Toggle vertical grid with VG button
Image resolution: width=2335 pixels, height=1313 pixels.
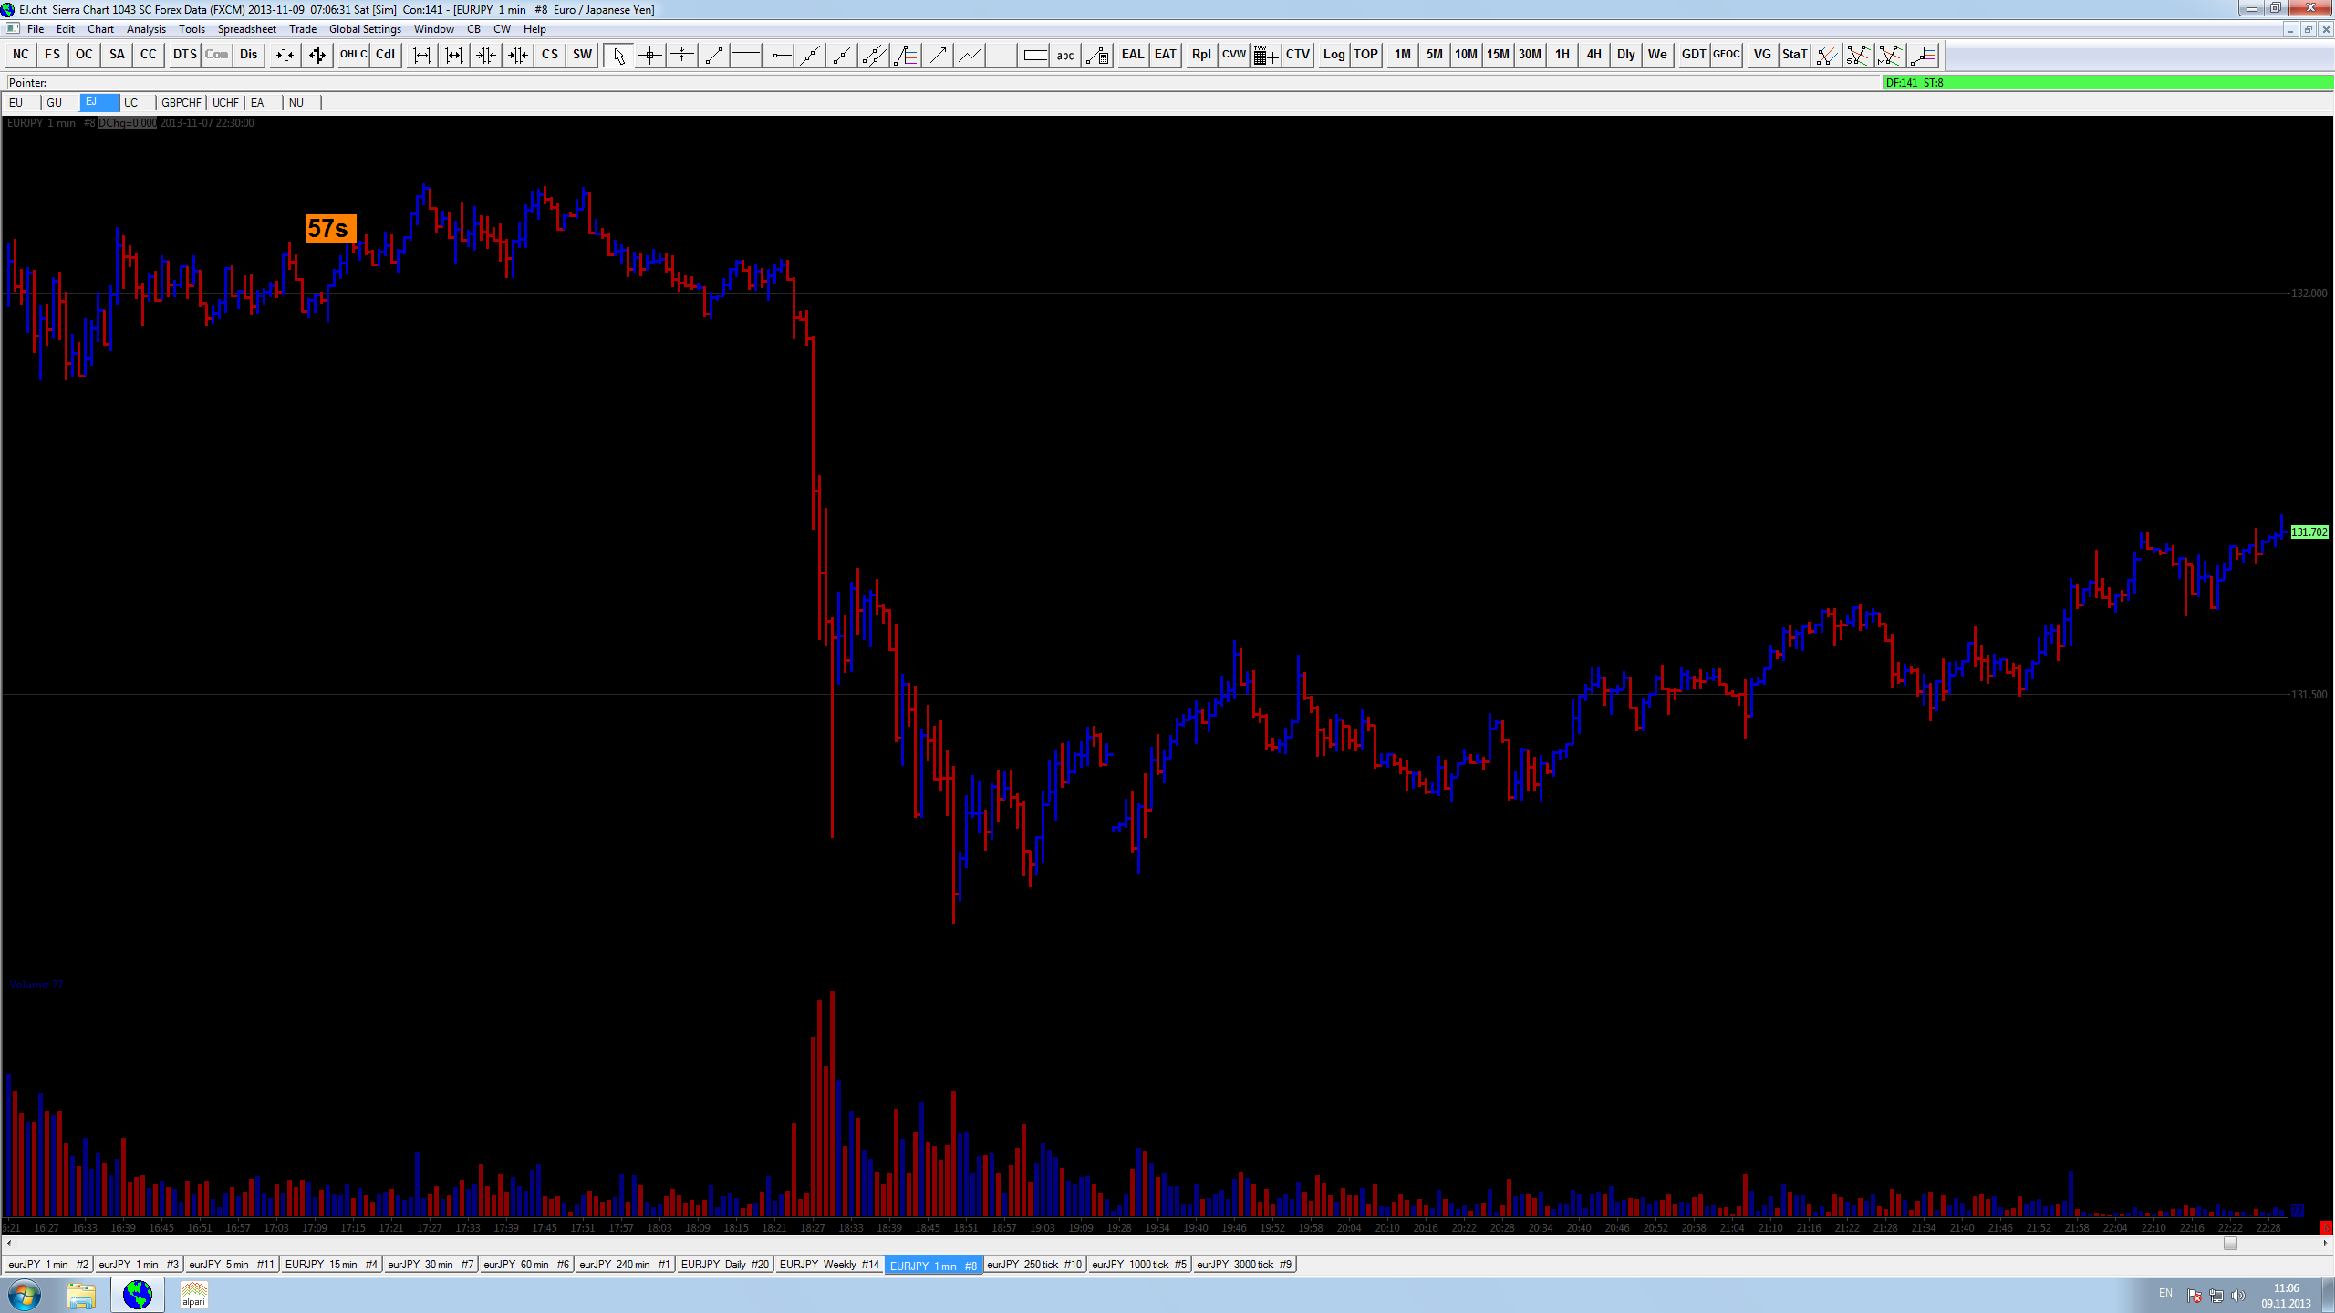(x=1762, y=55)
